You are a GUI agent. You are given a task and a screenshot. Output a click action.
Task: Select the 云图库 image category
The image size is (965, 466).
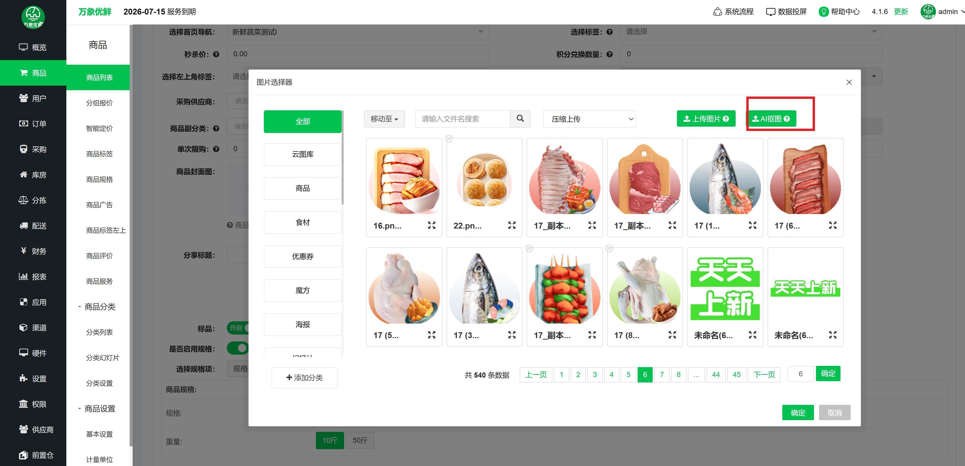[303, 154]
